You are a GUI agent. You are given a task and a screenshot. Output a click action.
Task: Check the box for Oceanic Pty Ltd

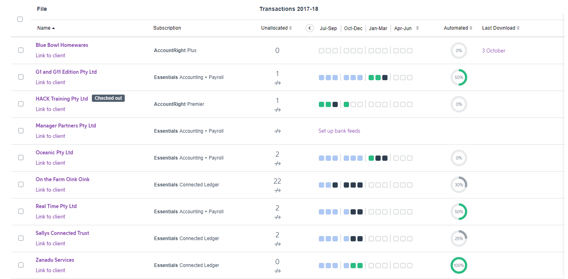[21, 158]
